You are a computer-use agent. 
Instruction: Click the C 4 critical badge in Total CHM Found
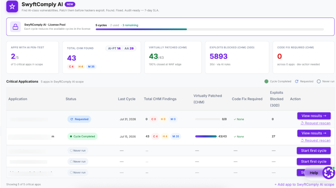click(71, 67)
